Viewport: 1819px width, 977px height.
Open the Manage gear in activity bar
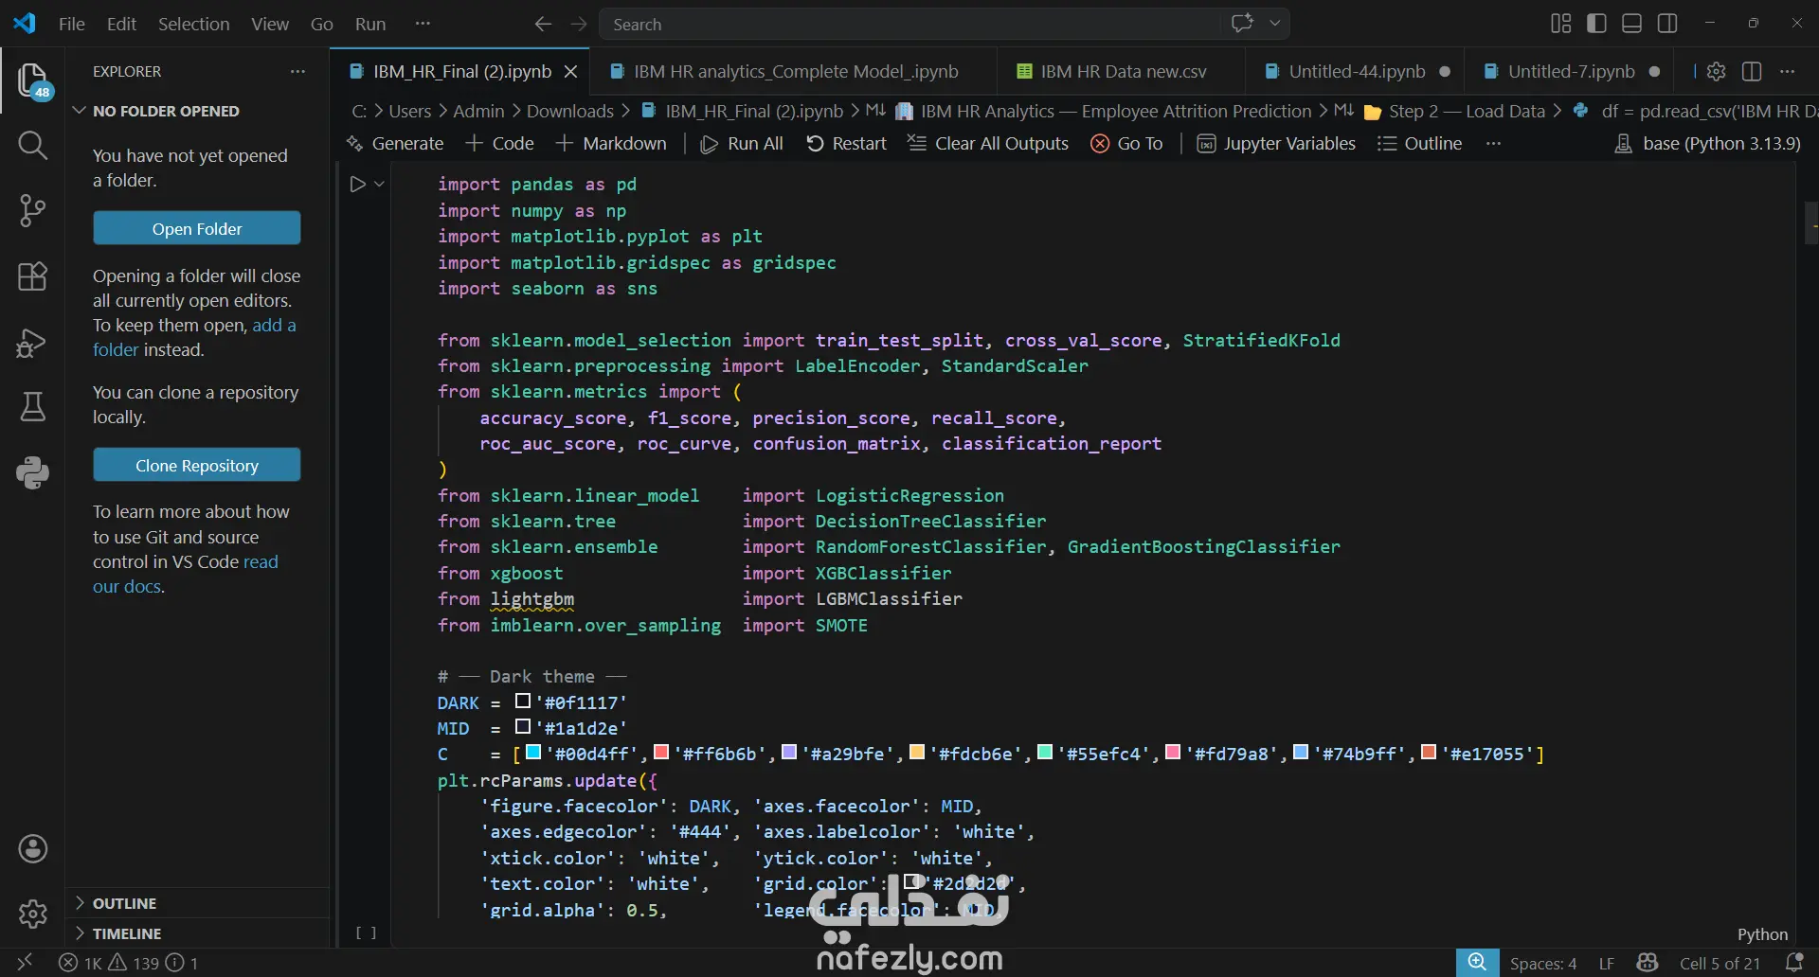pos(33,914)
